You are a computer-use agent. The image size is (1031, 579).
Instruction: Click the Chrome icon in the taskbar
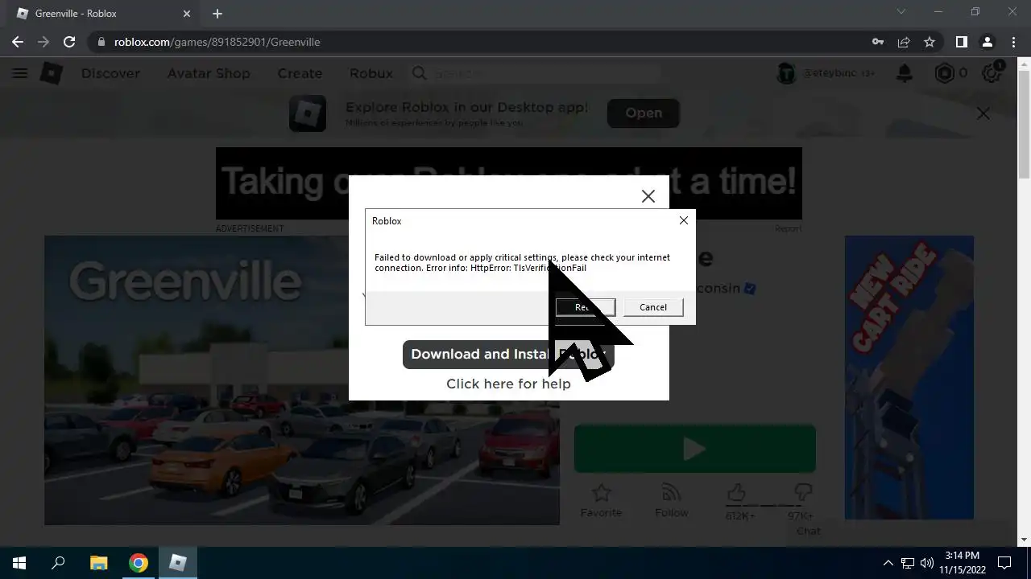139,563
